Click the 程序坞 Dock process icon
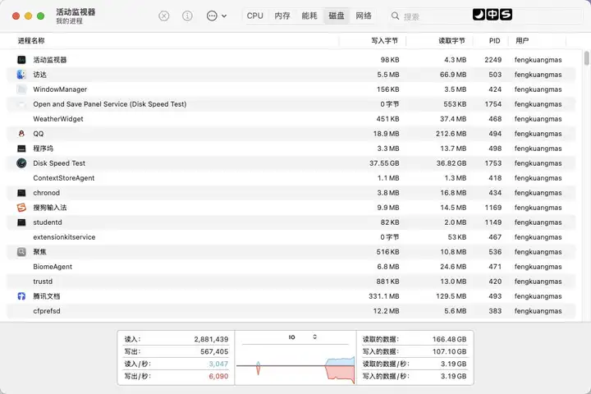Image resolution: width=591 pixels, height=394 pixels. [21, 149]
